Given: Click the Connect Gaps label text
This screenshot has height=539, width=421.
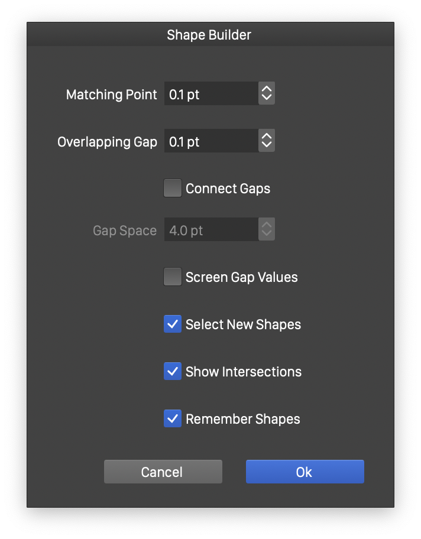Looking at the screenshot, I should [x=228, y=189].
